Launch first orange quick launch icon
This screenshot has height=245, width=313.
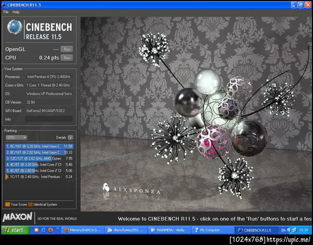tap(37, 230)
